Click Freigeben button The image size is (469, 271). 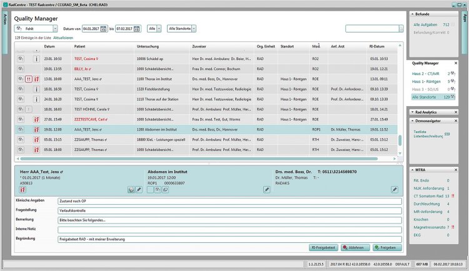(387, 247)
